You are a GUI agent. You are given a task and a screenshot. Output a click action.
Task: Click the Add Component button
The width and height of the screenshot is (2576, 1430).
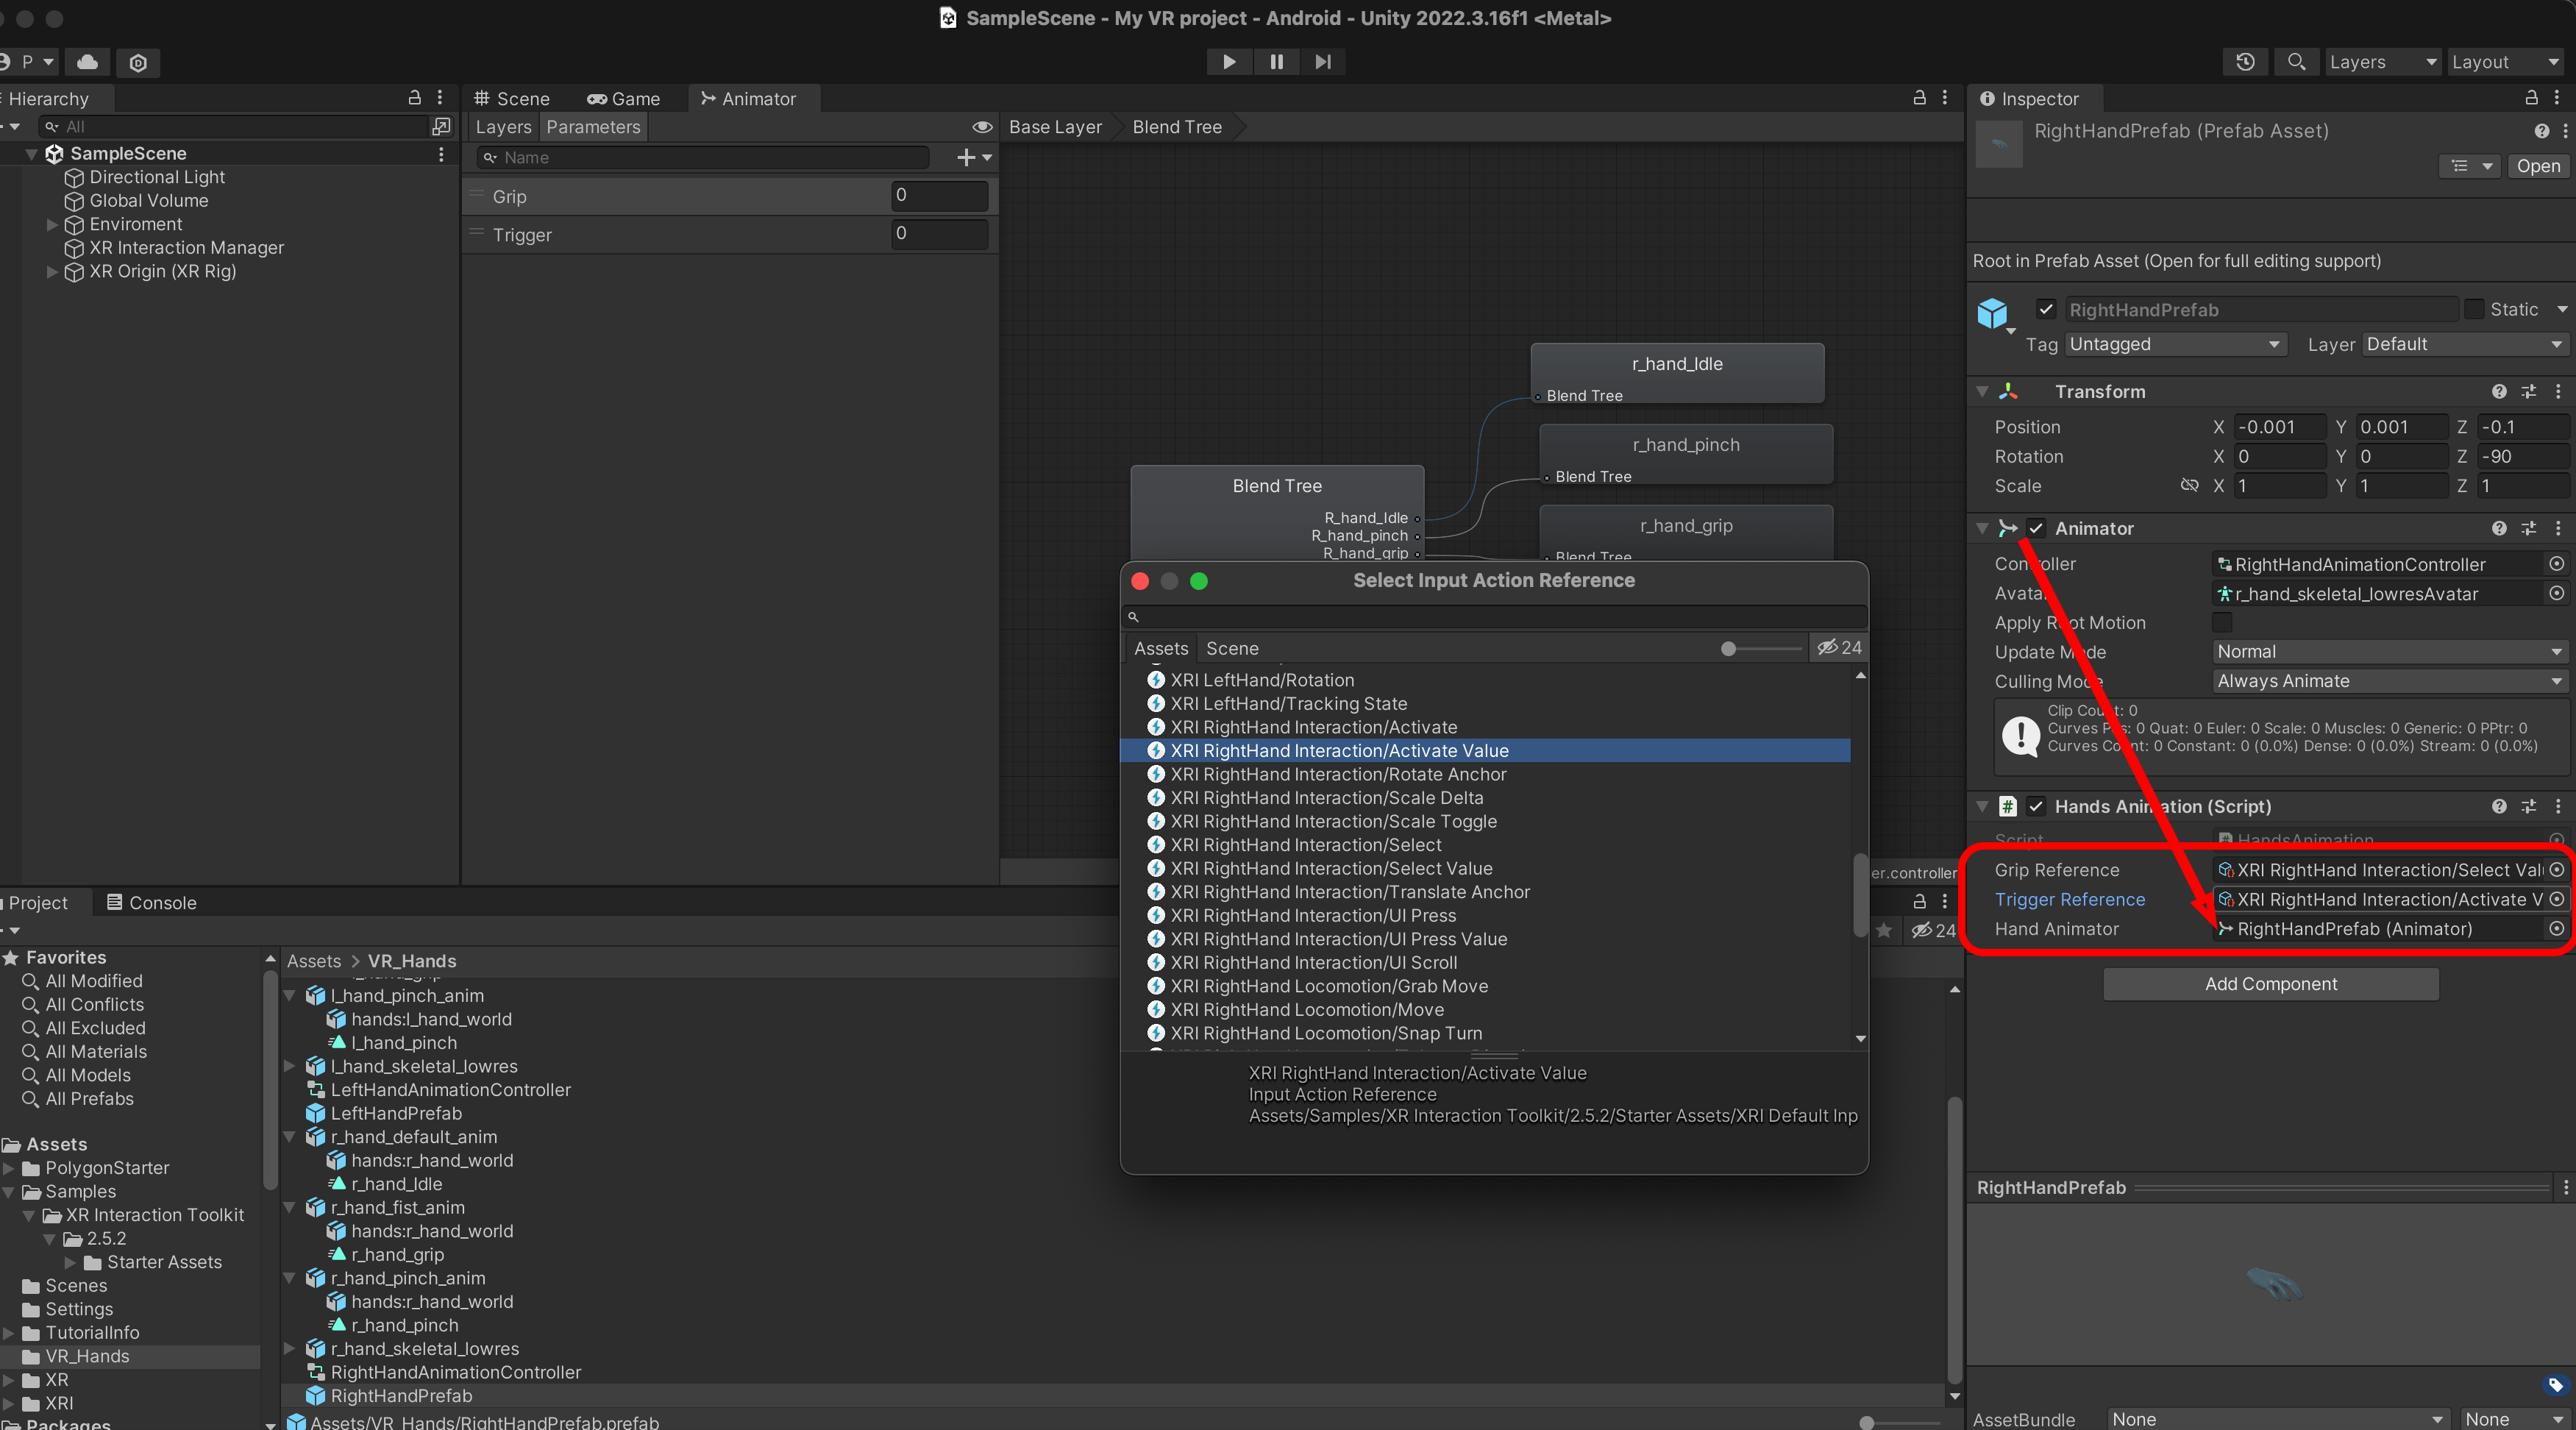click(2270, 984)
